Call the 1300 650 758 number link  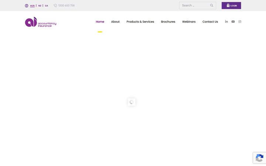[x=66, y=6]
